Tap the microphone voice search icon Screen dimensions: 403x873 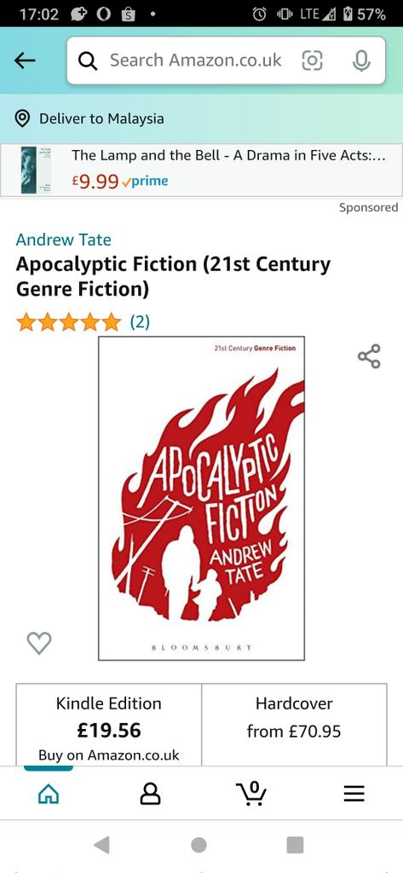[x=361, y=61]
